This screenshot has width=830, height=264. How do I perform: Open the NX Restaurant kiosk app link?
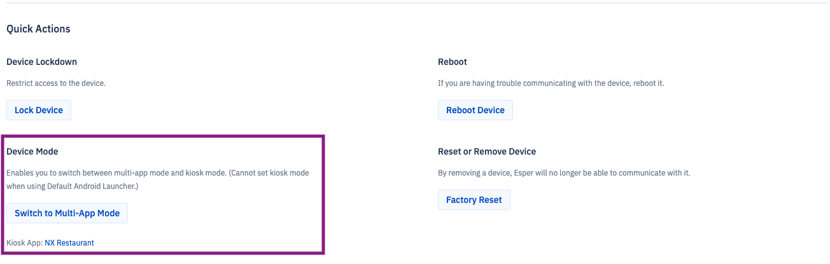pos(69,243)
